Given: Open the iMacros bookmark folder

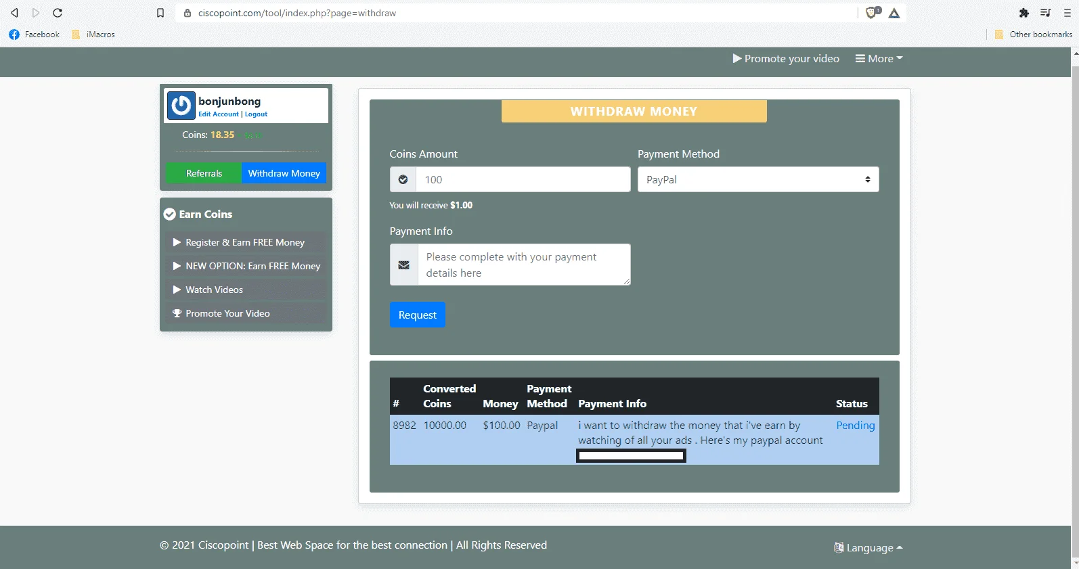Looking at the screenshot, I should pyautogui.click(x=93, y=35).
